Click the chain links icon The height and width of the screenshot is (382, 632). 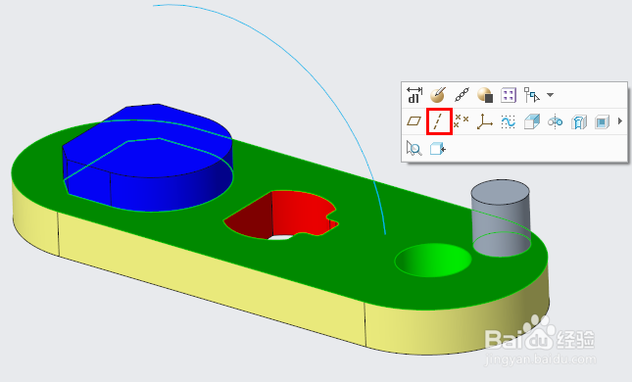click(462, 95)
